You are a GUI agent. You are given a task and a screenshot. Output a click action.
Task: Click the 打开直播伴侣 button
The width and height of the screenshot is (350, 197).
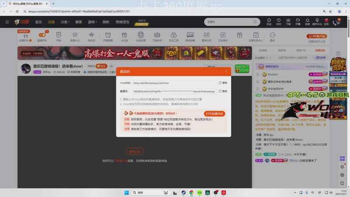214,114
